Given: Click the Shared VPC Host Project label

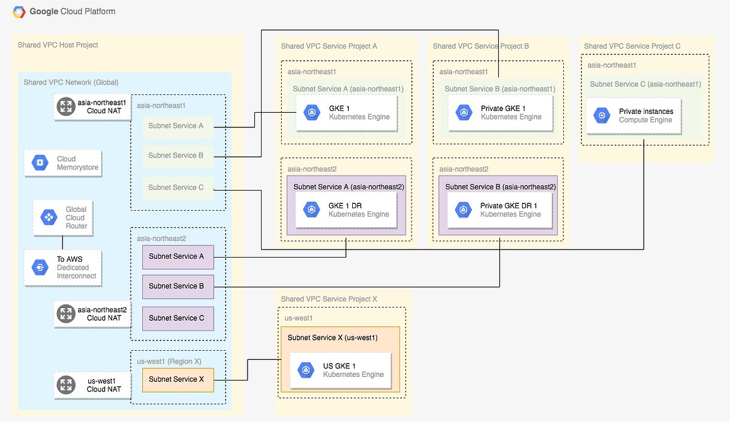Looking at the screenshot, I should 58,44.
